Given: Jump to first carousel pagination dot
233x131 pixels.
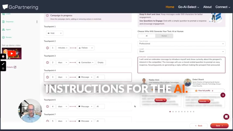Looking at the screenshot, I should click(x=170, y=112).
